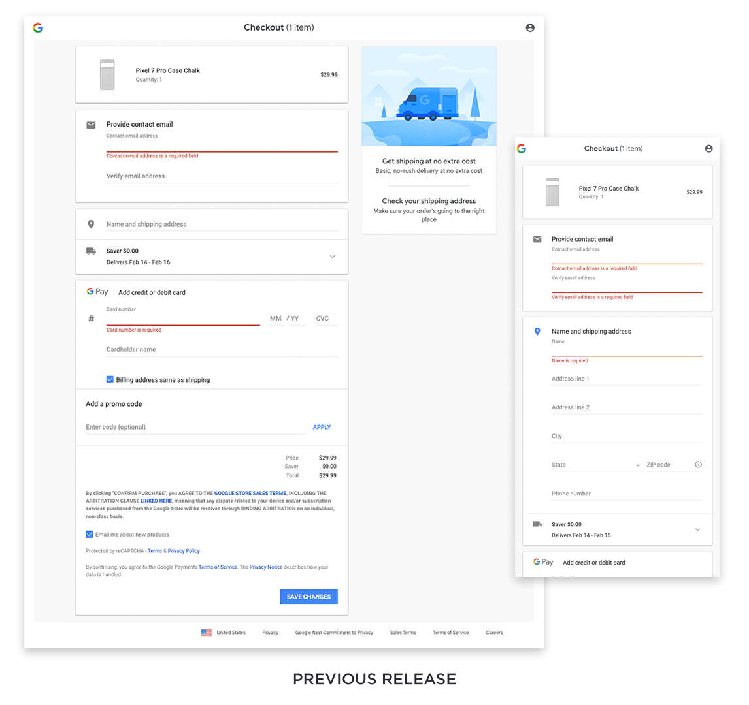Click the Check your shipping address heading
The width and height of the screenshot is (749, 705).
(429, 201)
